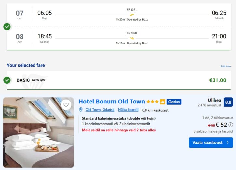Open the hotel room photo thumbnail

pyautogui.click(x=38, y=132)
